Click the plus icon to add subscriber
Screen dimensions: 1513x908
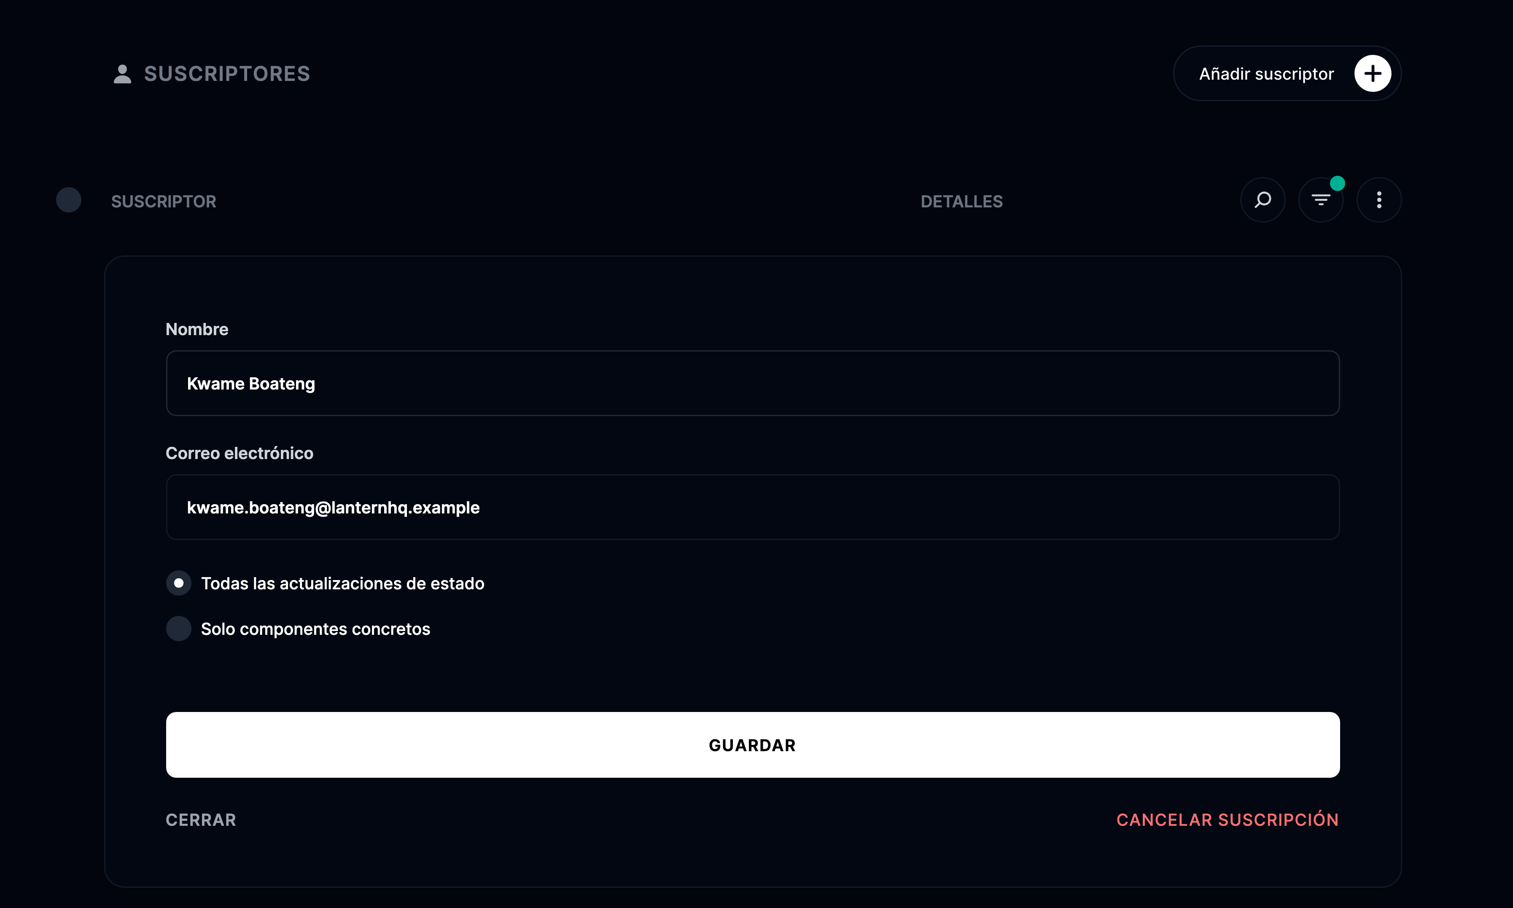pos(1372,73)
